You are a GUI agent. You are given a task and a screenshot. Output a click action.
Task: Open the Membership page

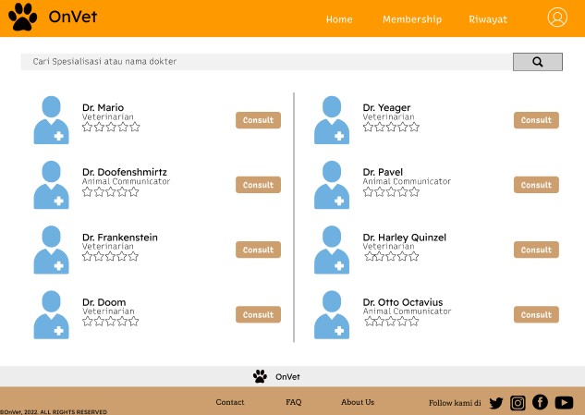pyautogui.click(x=412, y=19)
